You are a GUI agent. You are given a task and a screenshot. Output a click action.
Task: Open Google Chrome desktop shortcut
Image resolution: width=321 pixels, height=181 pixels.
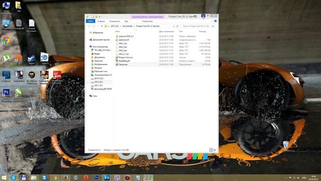point(7,43)
